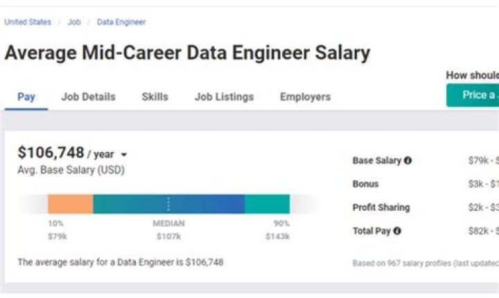This screenshot has width=499, height=298.
Task: Click the dotted median marker on salary bar
Action: coord(168,204)
